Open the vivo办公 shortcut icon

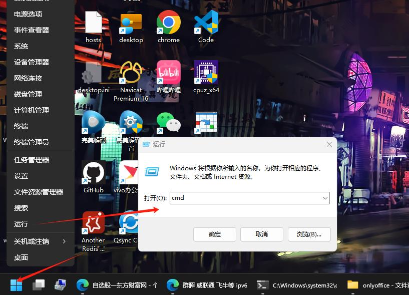(x=129, y=172)
